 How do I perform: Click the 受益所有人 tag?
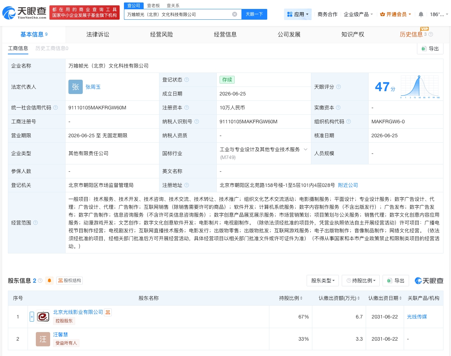coord(66,343)
